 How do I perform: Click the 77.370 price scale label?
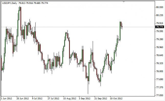click(x=160, y=87)
